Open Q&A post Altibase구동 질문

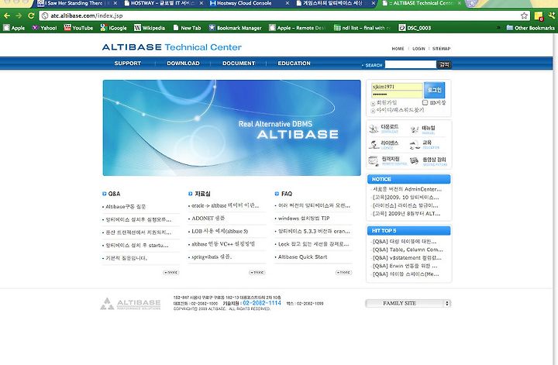[x=126, y=207]
